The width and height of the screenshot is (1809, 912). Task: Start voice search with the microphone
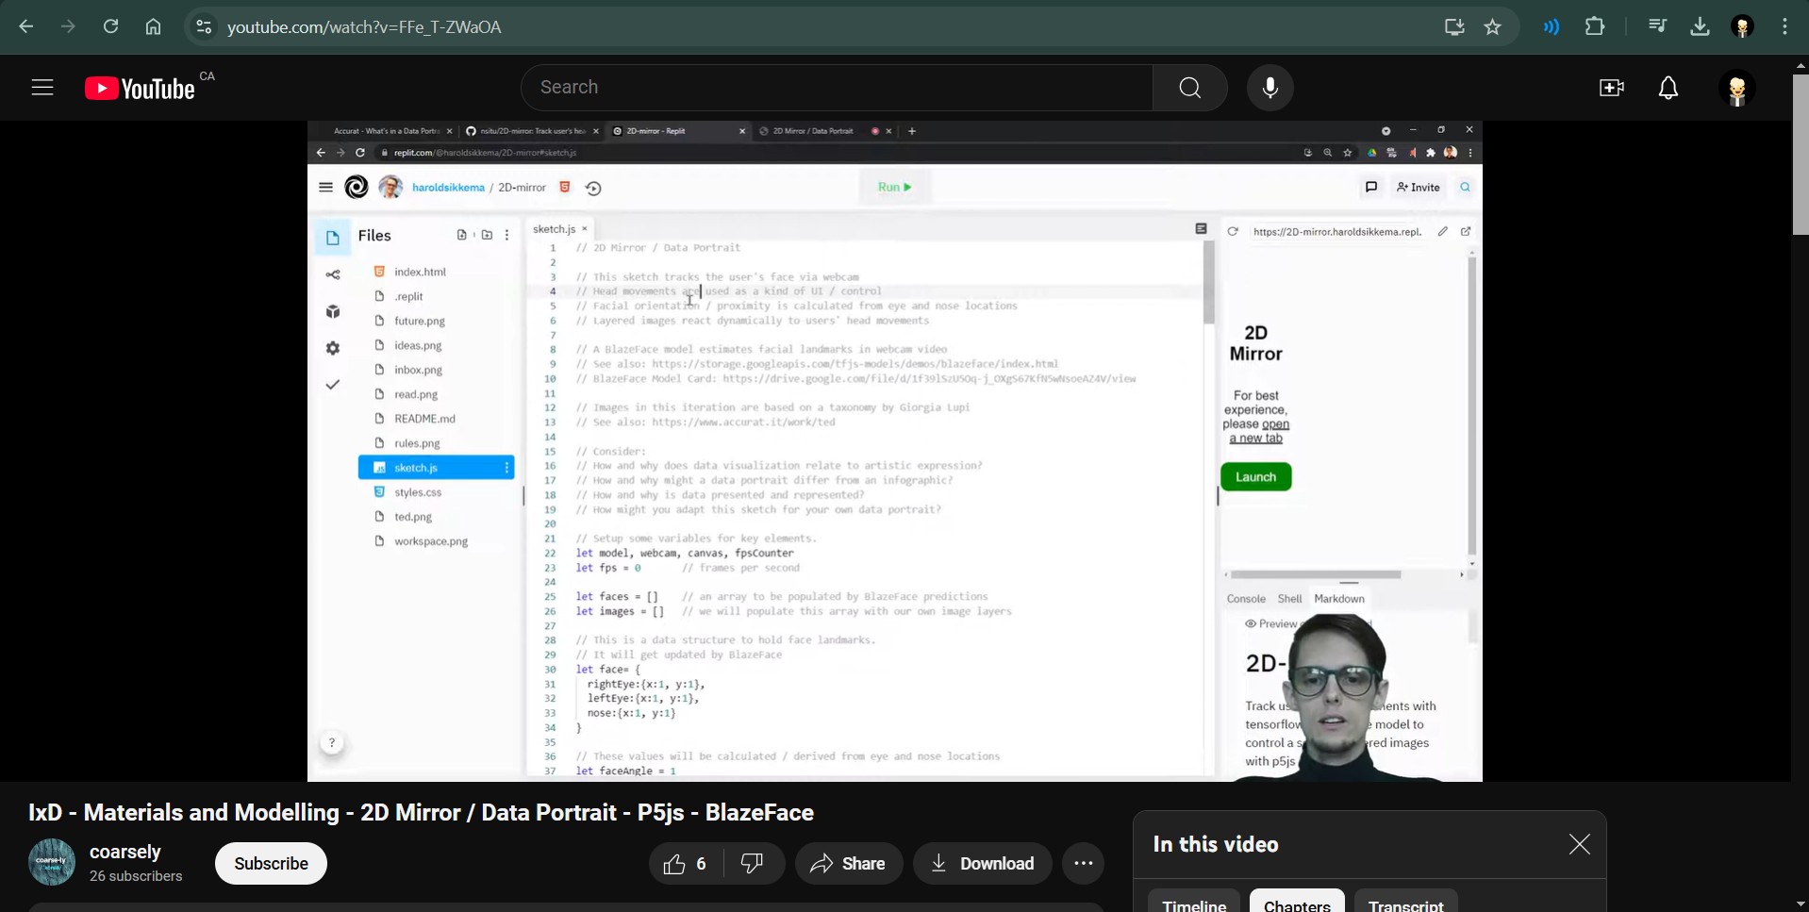tap(1270, 88)
